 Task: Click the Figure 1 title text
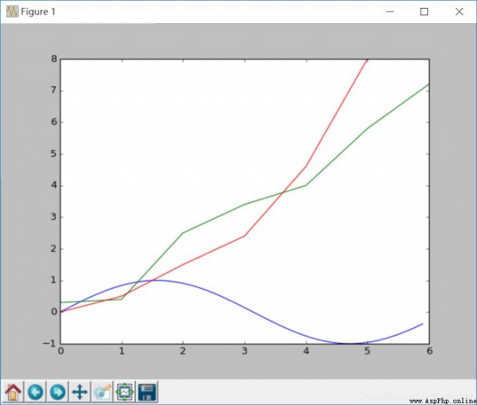38,12
